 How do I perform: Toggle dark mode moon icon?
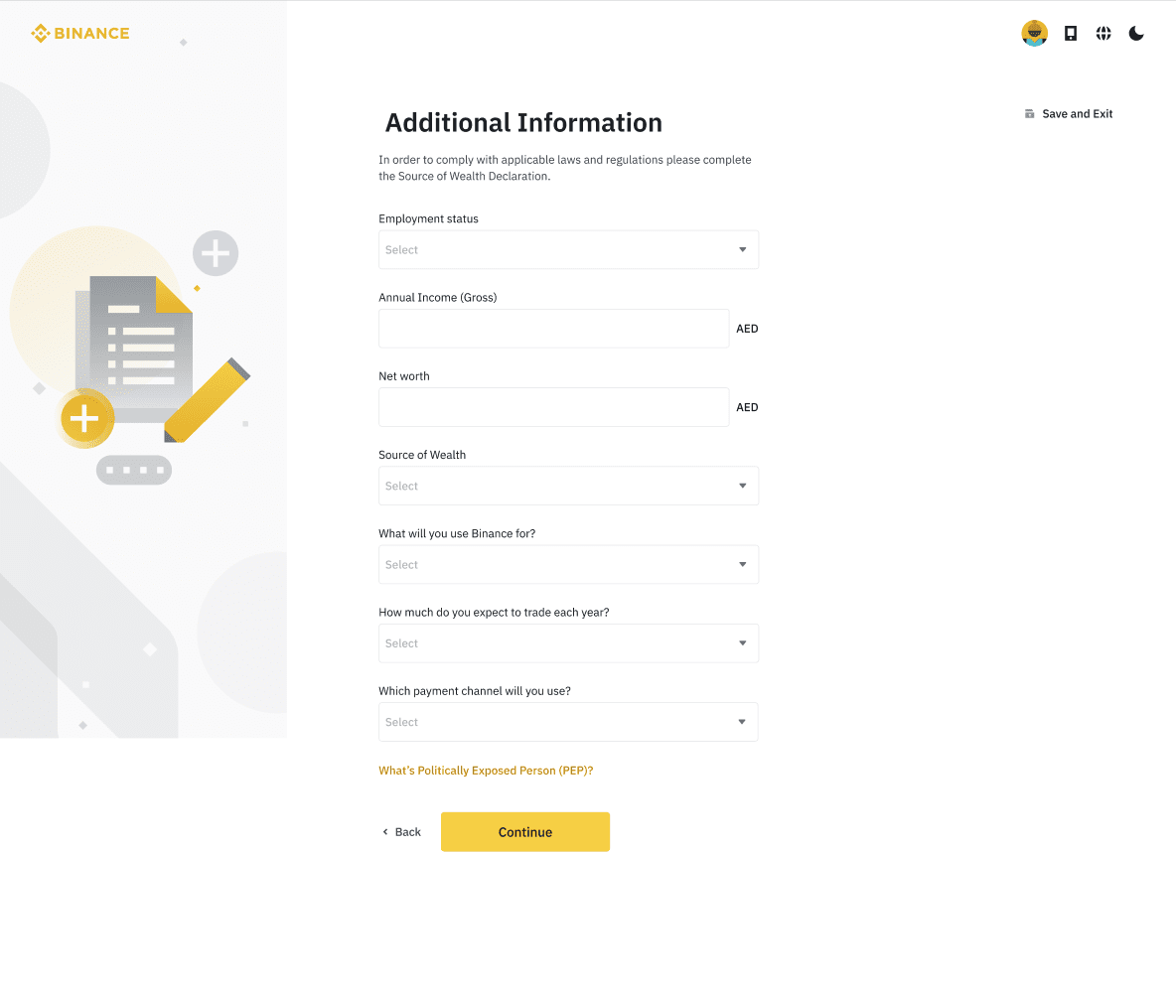pos(1136,34)
